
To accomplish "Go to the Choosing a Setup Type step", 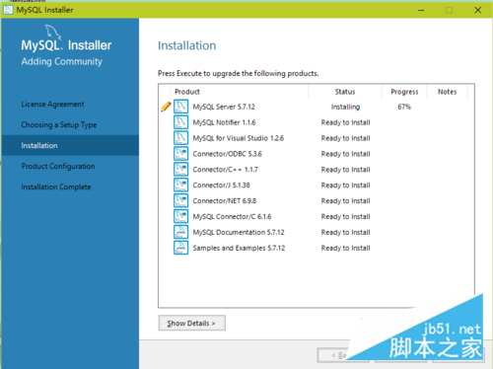I will (59, 125).
